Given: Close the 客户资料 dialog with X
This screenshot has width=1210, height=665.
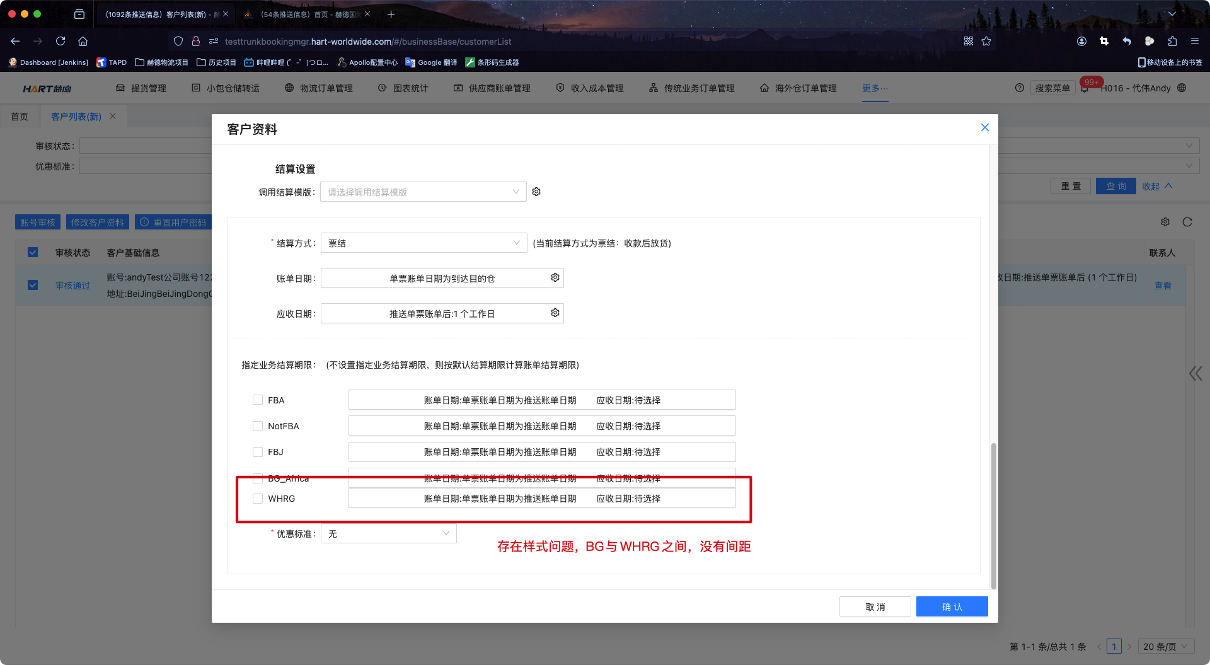Looking at the screenshot, I should pos(984,127).
